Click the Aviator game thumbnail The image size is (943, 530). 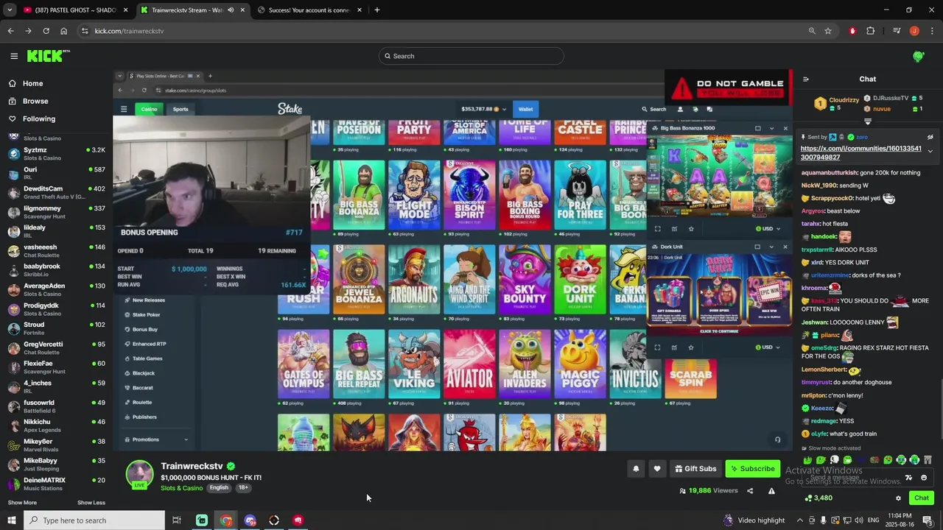(x=469, y=364)
